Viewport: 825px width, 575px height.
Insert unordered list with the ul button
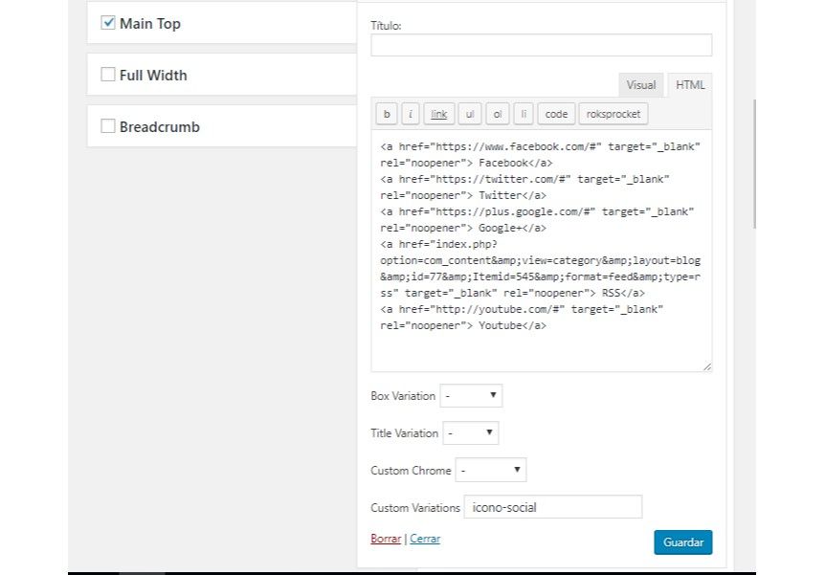(470, 114)
